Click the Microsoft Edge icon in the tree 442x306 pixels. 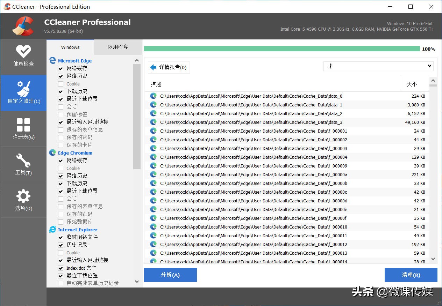pos(52,60)
